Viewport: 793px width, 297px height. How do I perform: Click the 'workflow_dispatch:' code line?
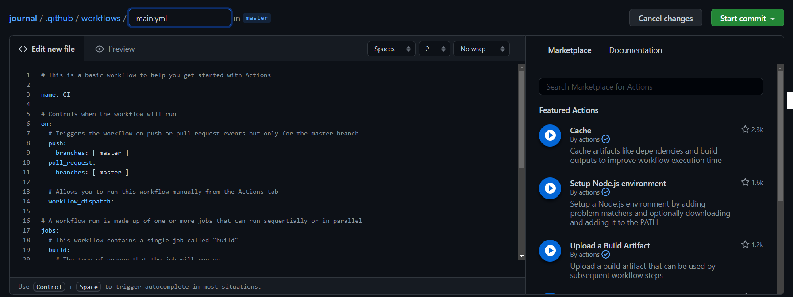tap(81, 201)
